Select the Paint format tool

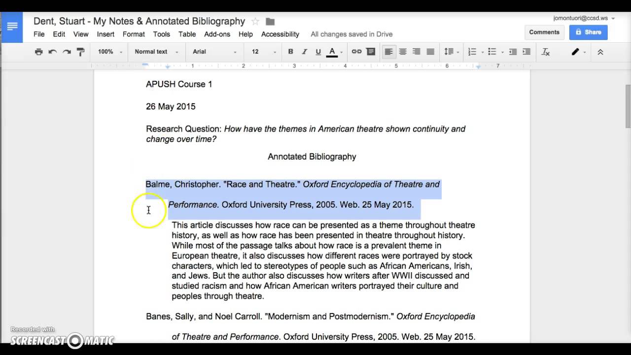(x=81, y=52)
